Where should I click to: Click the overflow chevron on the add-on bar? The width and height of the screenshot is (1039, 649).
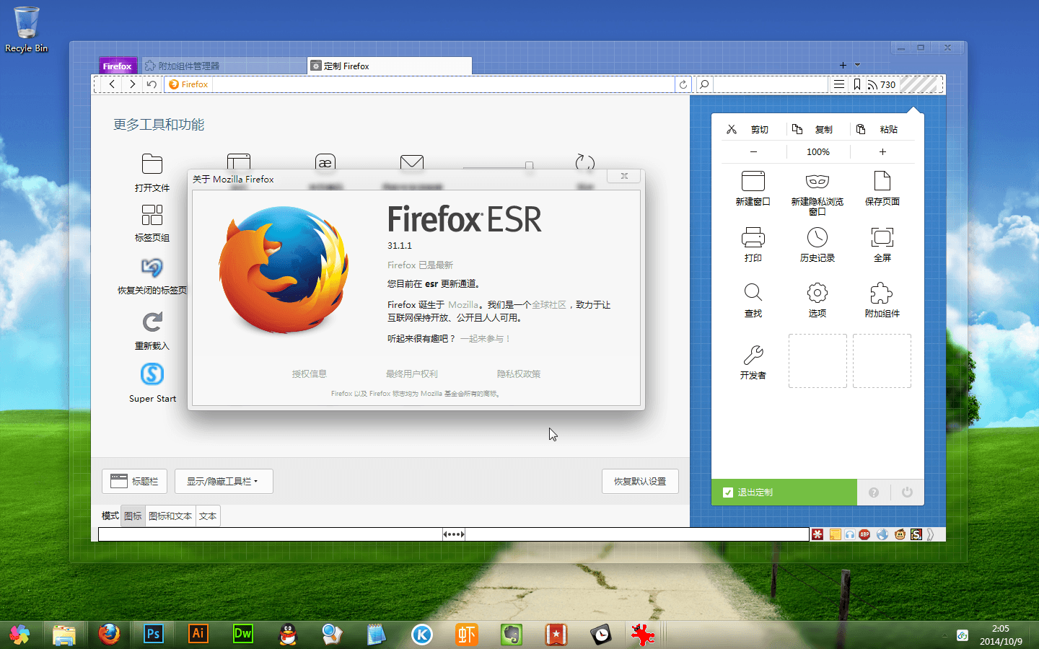[x=931, y=534]
